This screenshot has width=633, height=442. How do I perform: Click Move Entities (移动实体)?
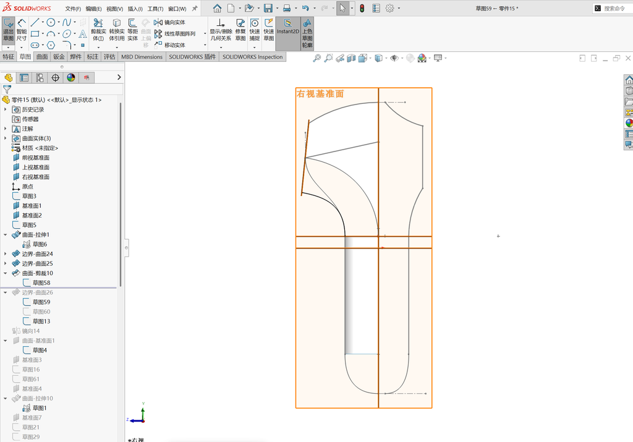point(169,45)
